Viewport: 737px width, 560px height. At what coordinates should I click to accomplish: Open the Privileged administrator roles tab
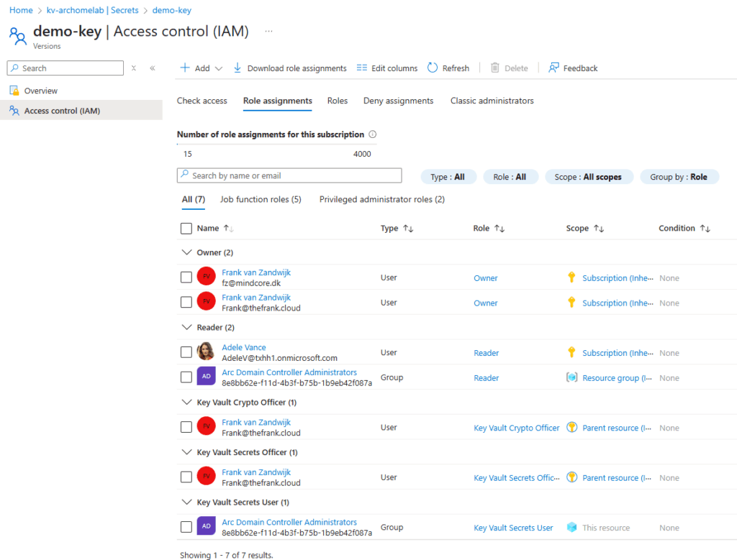point(381,199)
